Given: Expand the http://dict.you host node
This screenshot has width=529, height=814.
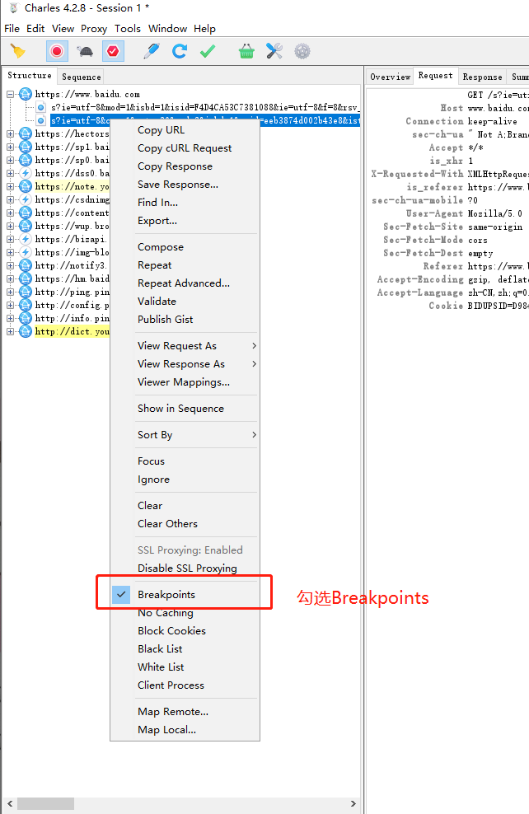Looking at the screenshot, I should click(x=10, y=332).
